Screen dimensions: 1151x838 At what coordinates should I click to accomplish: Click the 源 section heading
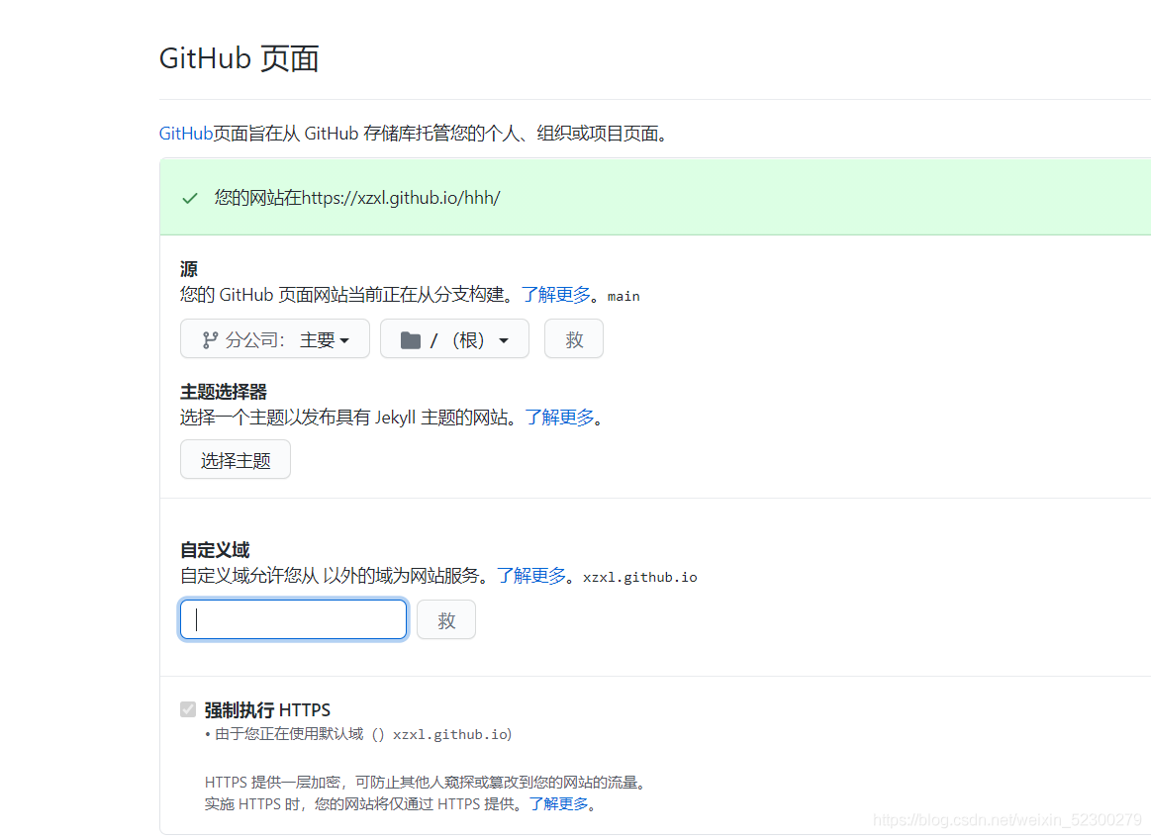(x=189, y=269)
